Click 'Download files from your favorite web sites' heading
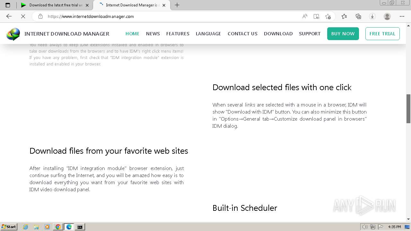This screenshot has height=231, width=411. (x=109, y=151)
